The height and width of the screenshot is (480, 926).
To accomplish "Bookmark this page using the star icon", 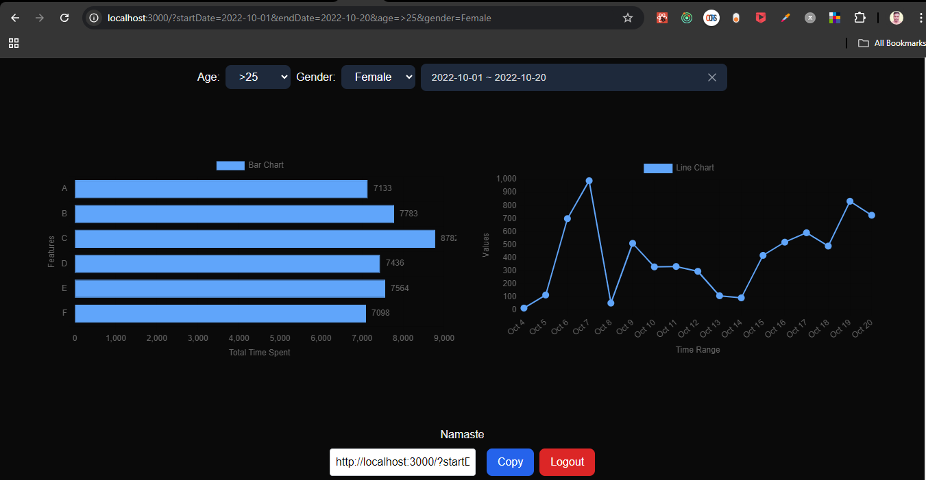I will (x=628, y=17).
